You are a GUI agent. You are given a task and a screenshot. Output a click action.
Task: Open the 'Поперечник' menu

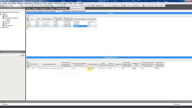click(x=58, y=3)
